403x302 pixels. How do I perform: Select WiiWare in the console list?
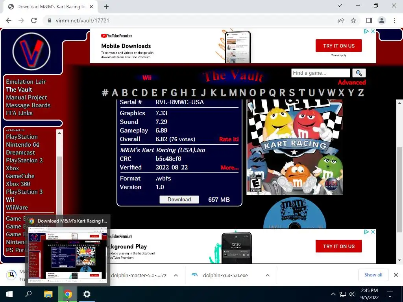[17, 208]
